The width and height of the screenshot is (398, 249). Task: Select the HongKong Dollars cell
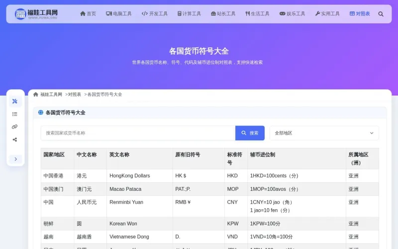tap(140, 176)
